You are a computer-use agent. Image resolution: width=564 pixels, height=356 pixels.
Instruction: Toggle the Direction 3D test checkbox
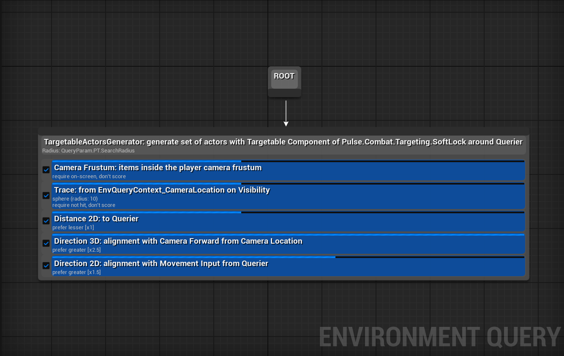46,243
